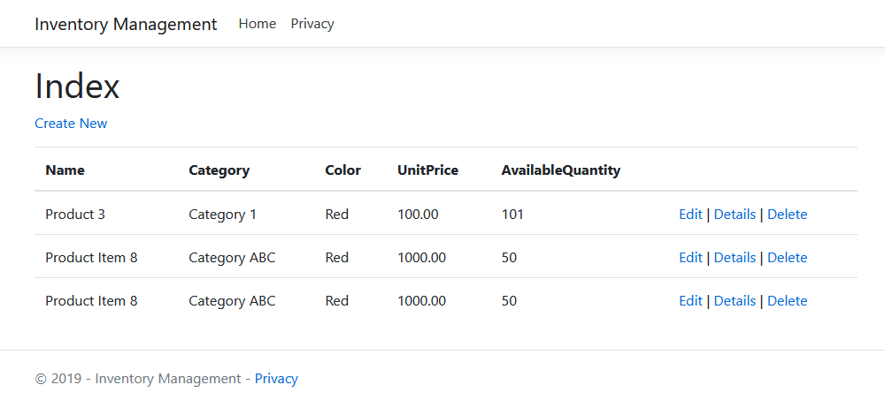885x400 pixels.
Task: Open the Privacy link in the footer
Action: click(276, 379)
